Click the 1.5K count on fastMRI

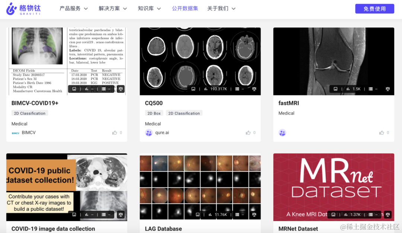(x=356, y=89)
